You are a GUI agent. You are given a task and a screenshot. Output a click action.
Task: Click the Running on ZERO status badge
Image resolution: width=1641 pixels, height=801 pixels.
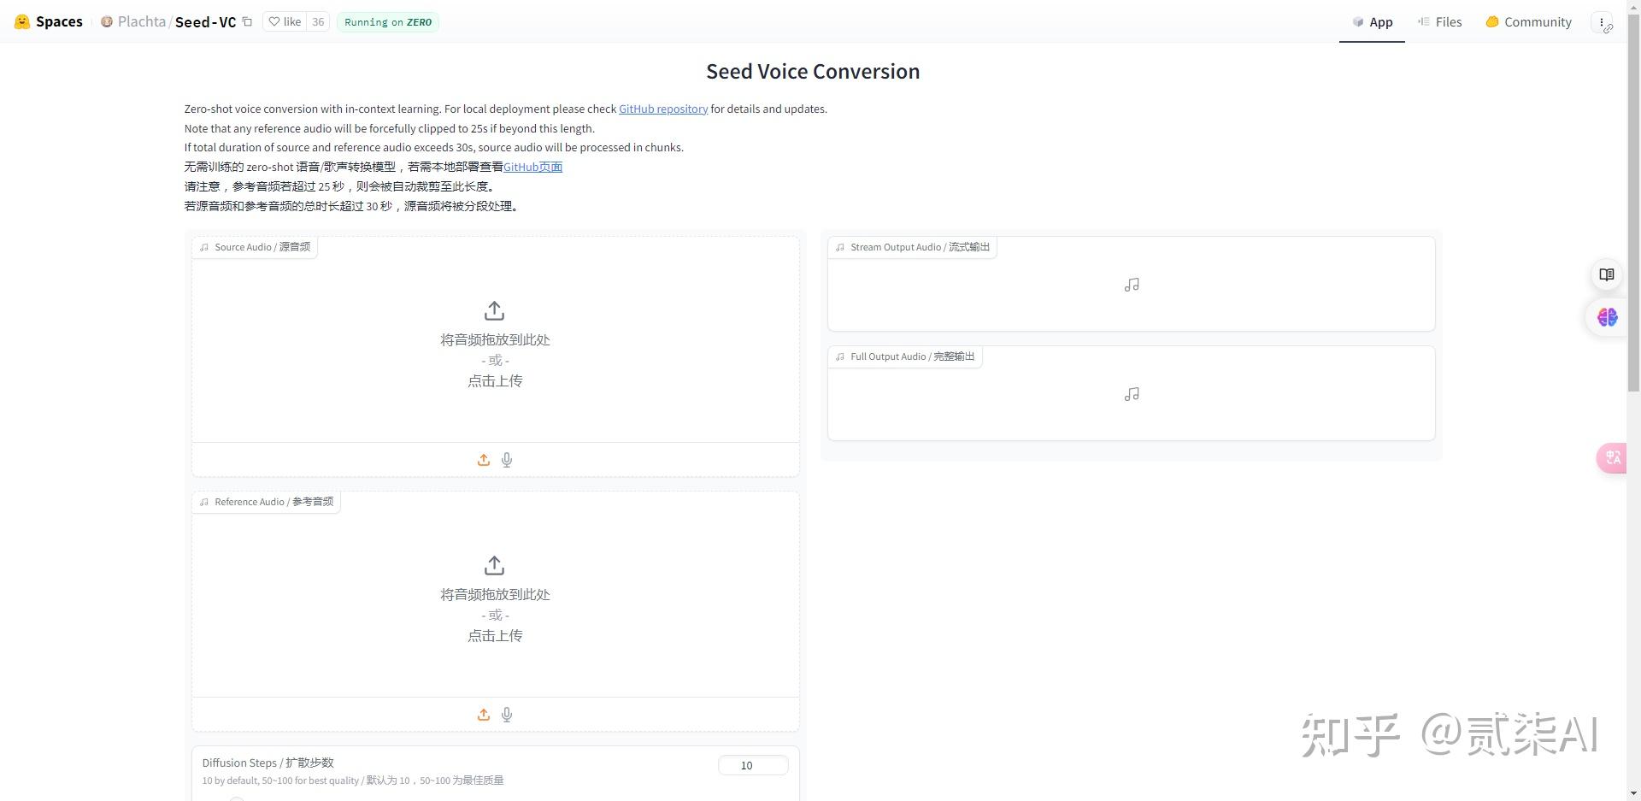(388, 21)
